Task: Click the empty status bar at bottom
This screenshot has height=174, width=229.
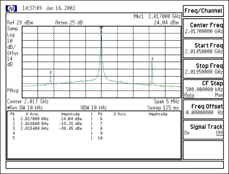Action: tap(114, 165)
